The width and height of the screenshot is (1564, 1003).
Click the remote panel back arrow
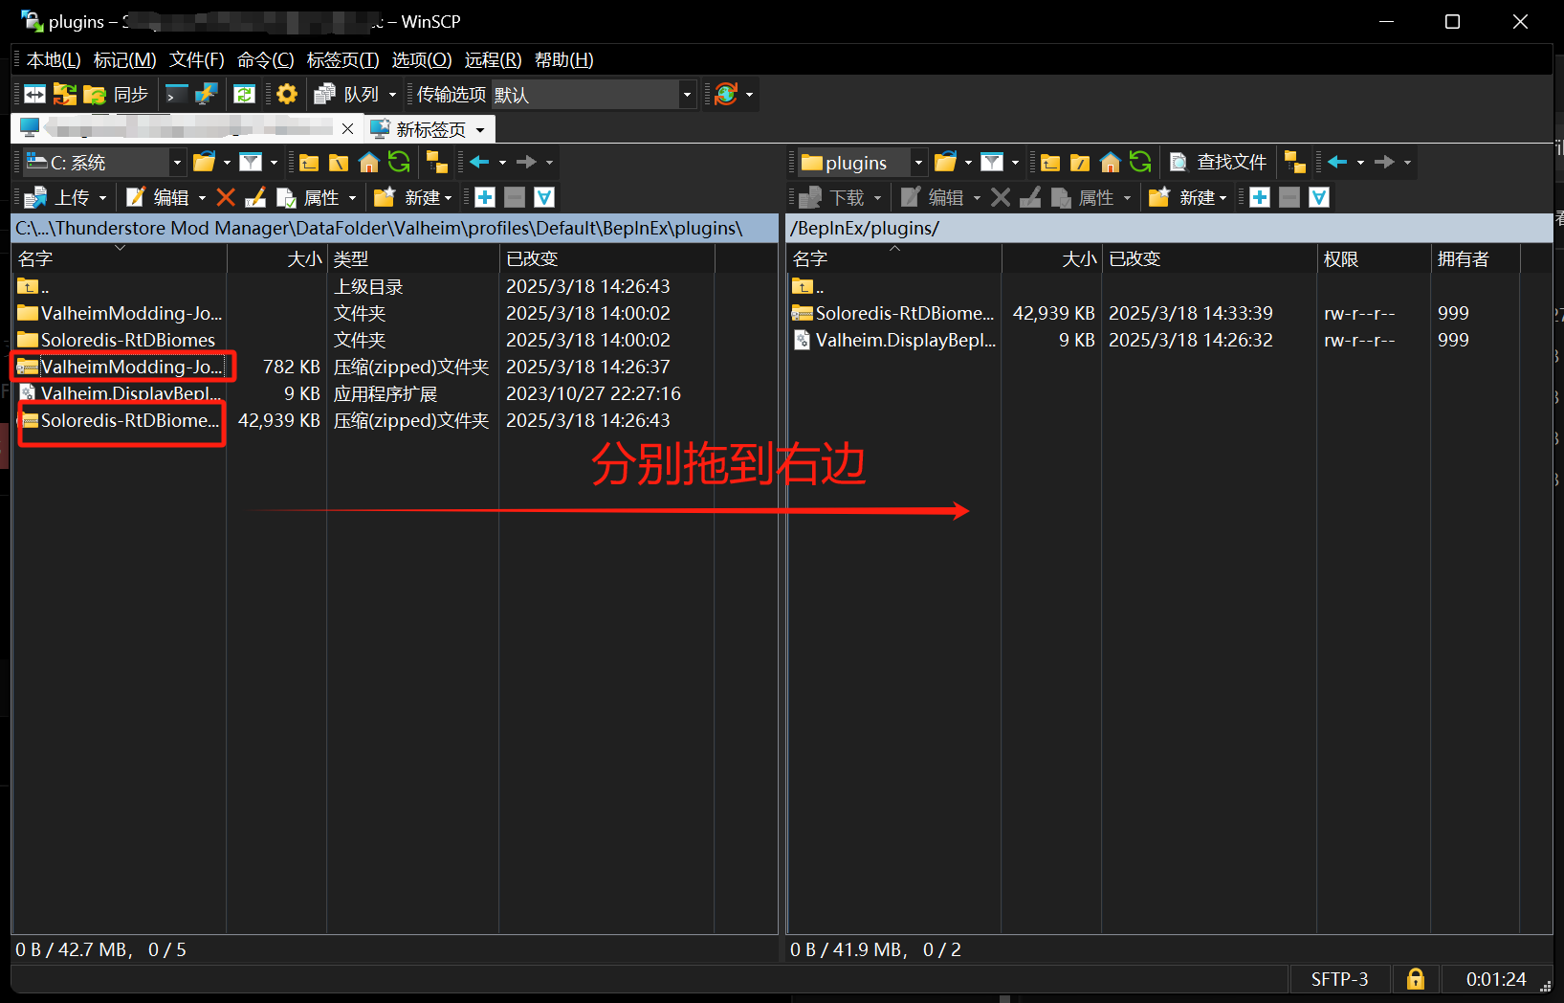point(1337,163)
